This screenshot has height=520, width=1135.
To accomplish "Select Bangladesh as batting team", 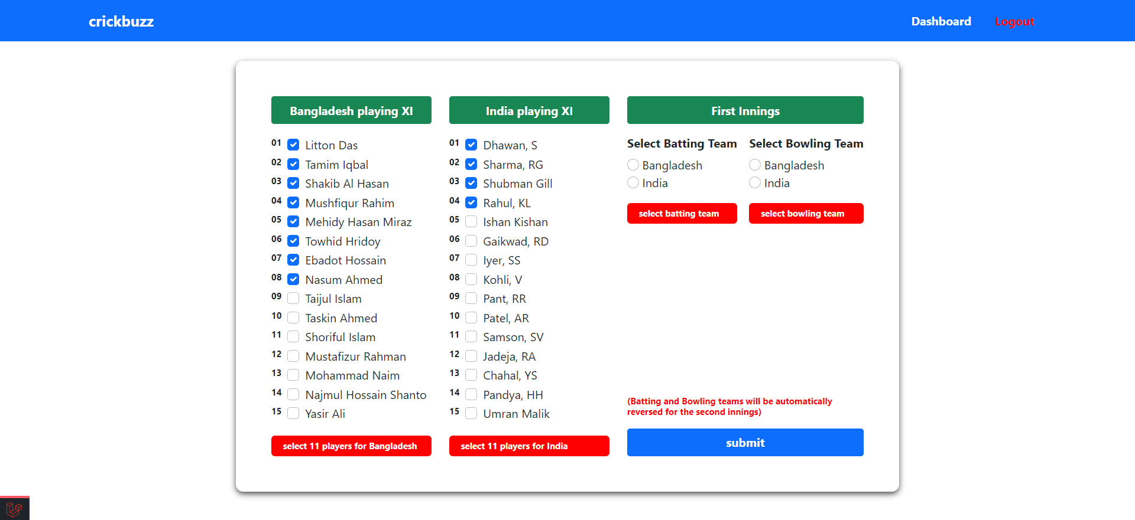I will 633,165.
